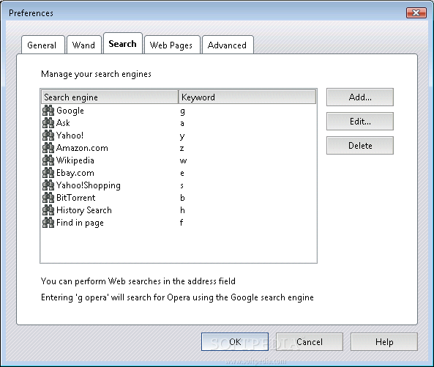This screenshot has width=434, height=367.
Task: Click the binoculars icon beside History Search
Action: (48, 210)
